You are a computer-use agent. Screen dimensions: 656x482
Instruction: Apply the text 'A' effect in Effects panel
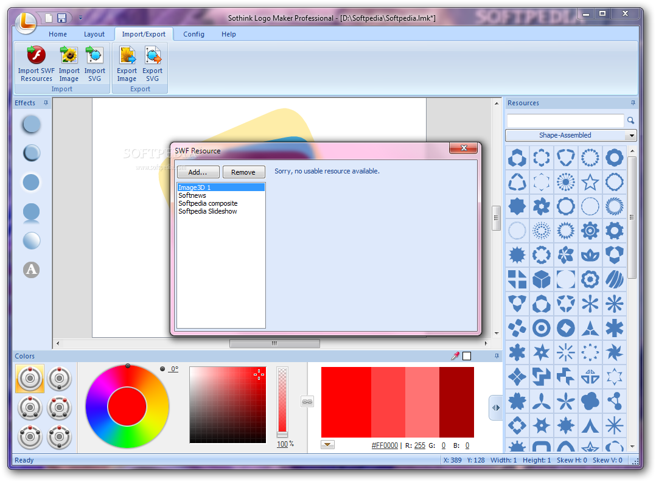32,270
